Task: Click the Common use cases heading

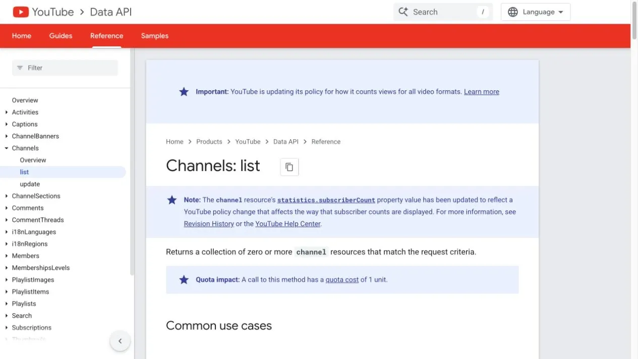Action: (219, 326)
